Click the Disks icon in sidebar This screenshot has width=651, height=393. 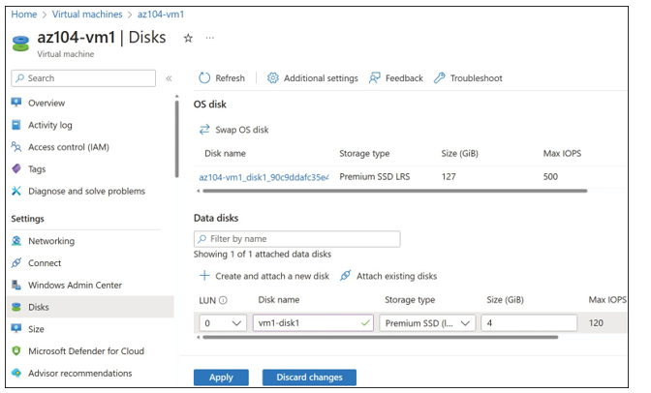[16, 307]
